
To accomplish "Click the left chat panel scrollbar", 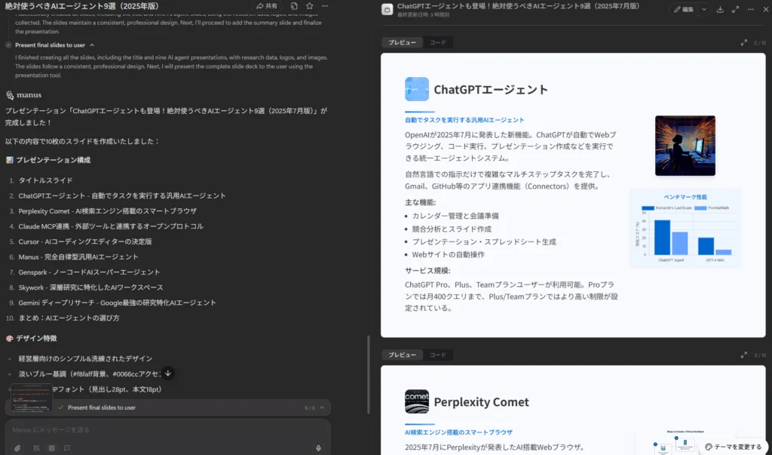I will coord(368,375).
